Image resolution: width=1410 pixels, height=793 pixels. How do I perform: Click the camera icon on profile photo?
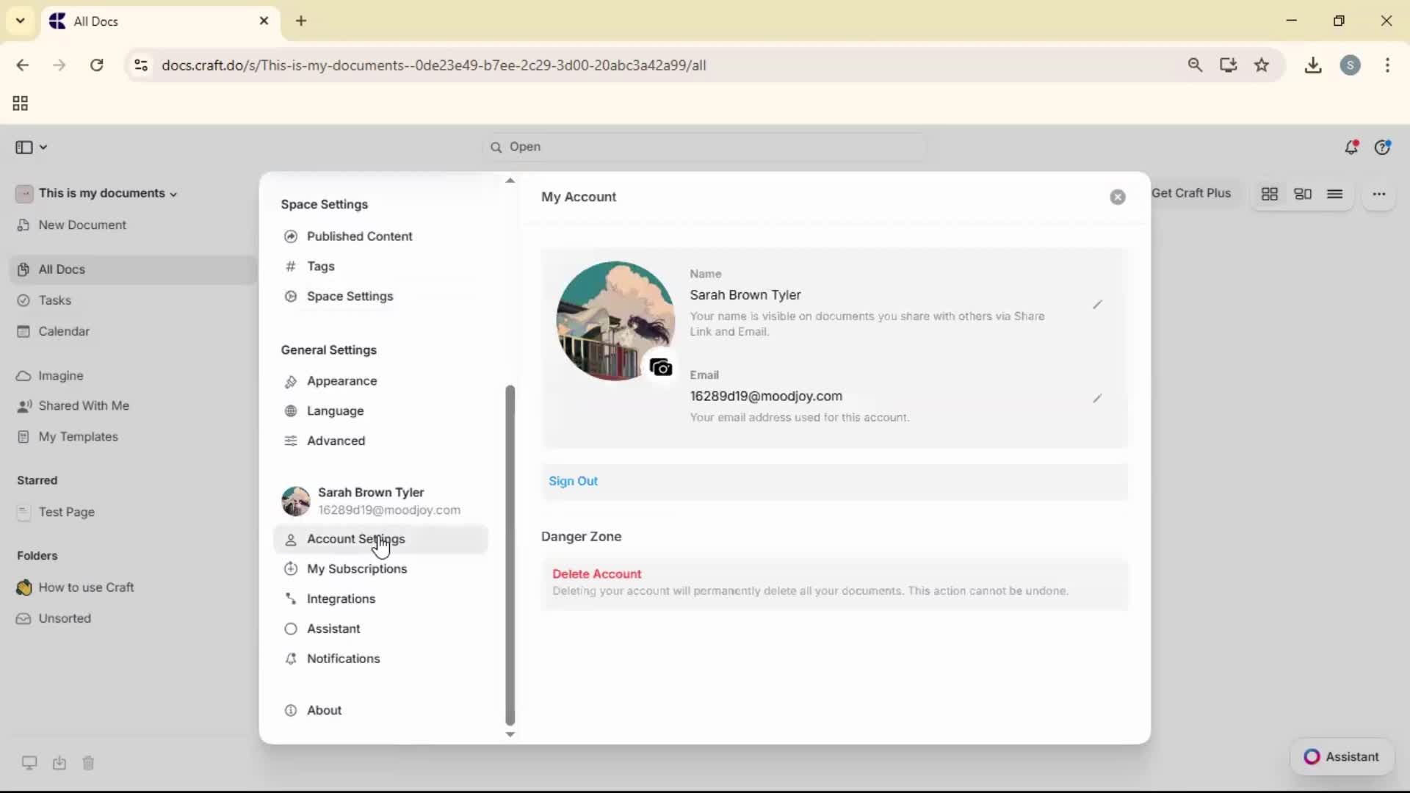[x=661, y=367]
